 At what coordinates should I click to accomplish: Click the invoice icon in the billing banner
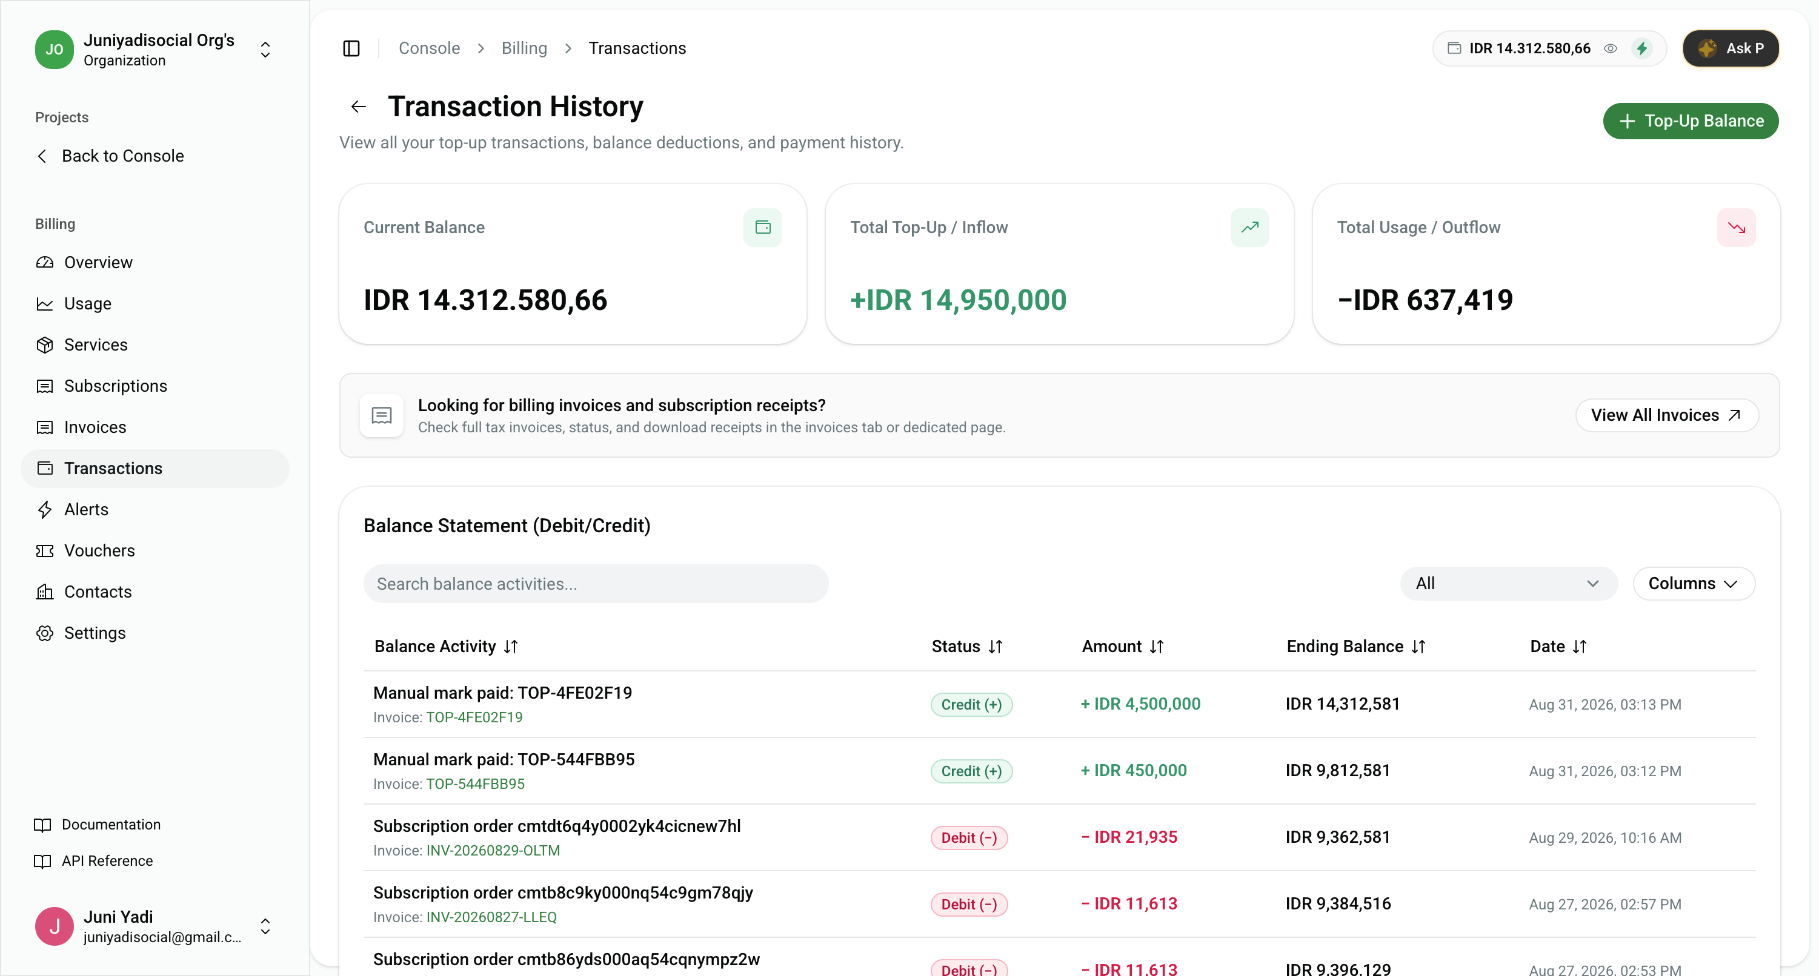381,415
